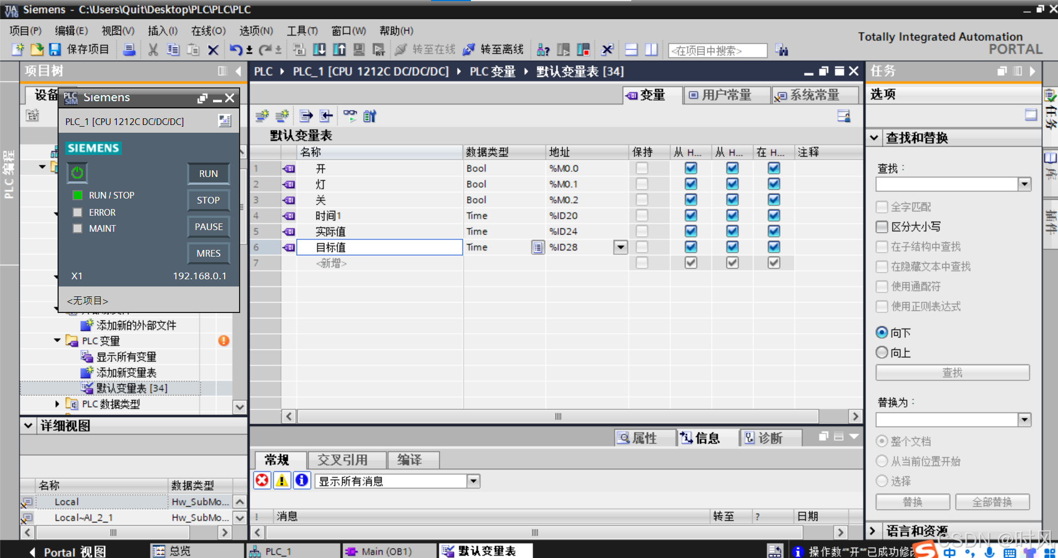Click the 查找 find button

(x=952, y=373)
